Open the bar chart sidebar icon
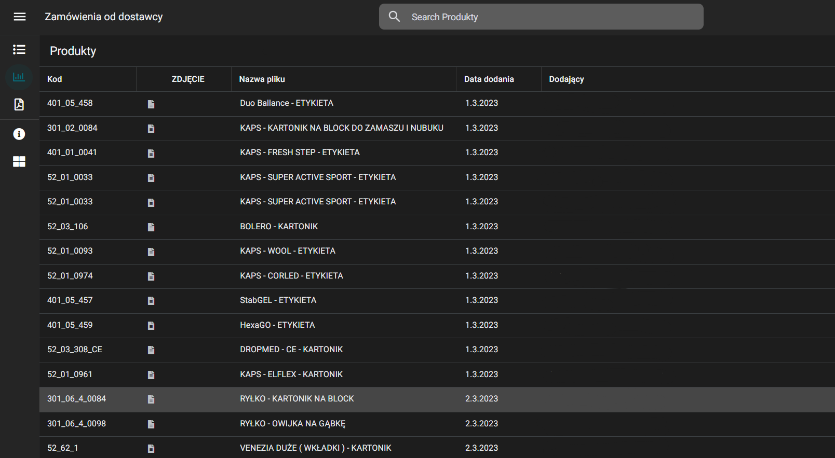 pyautogui.click(x=19, y=77)
